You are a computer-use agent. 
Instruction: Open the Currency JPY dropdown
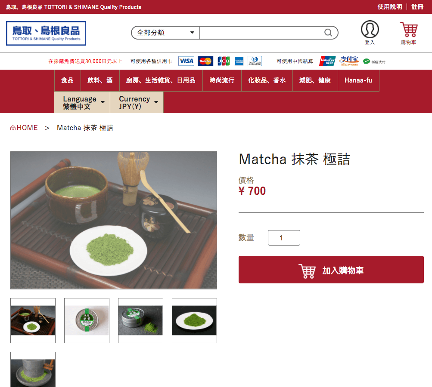tap(137, 102)
